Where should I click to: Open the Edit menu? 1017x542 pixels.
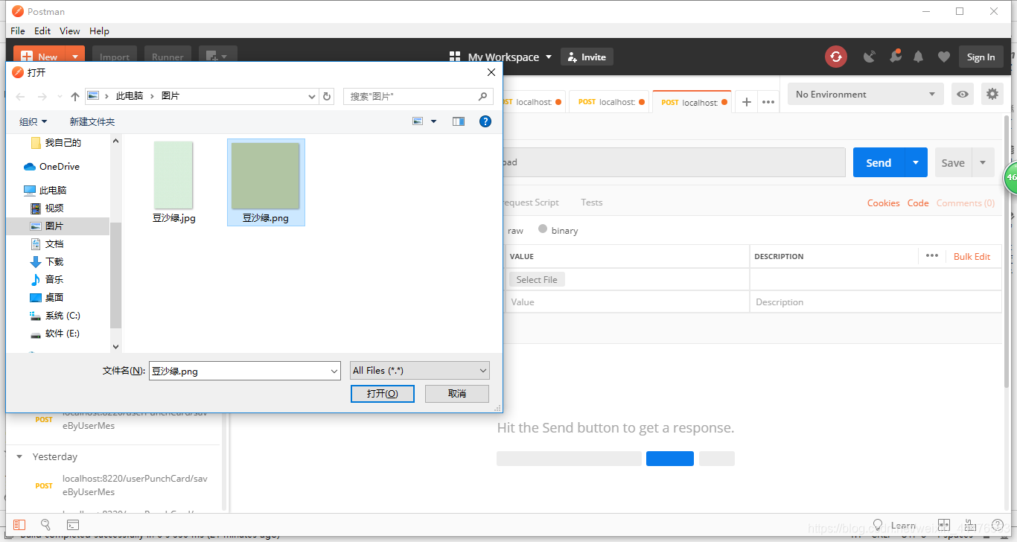click(x=42, y=31)
